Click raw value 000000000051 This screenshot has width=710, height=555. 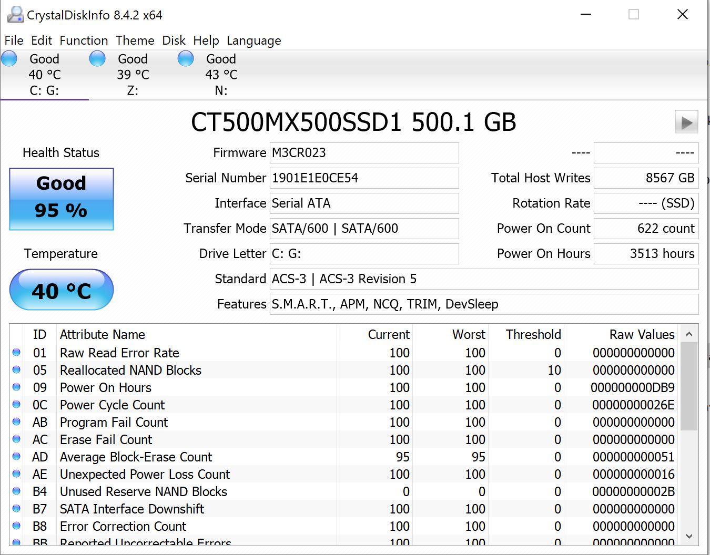coord(633,457)
